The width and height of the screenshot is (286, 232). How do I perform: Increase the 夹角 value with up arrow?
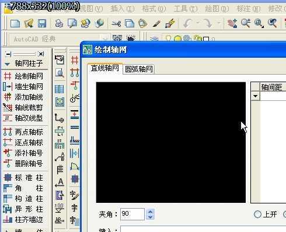click(x=150, y=212)
